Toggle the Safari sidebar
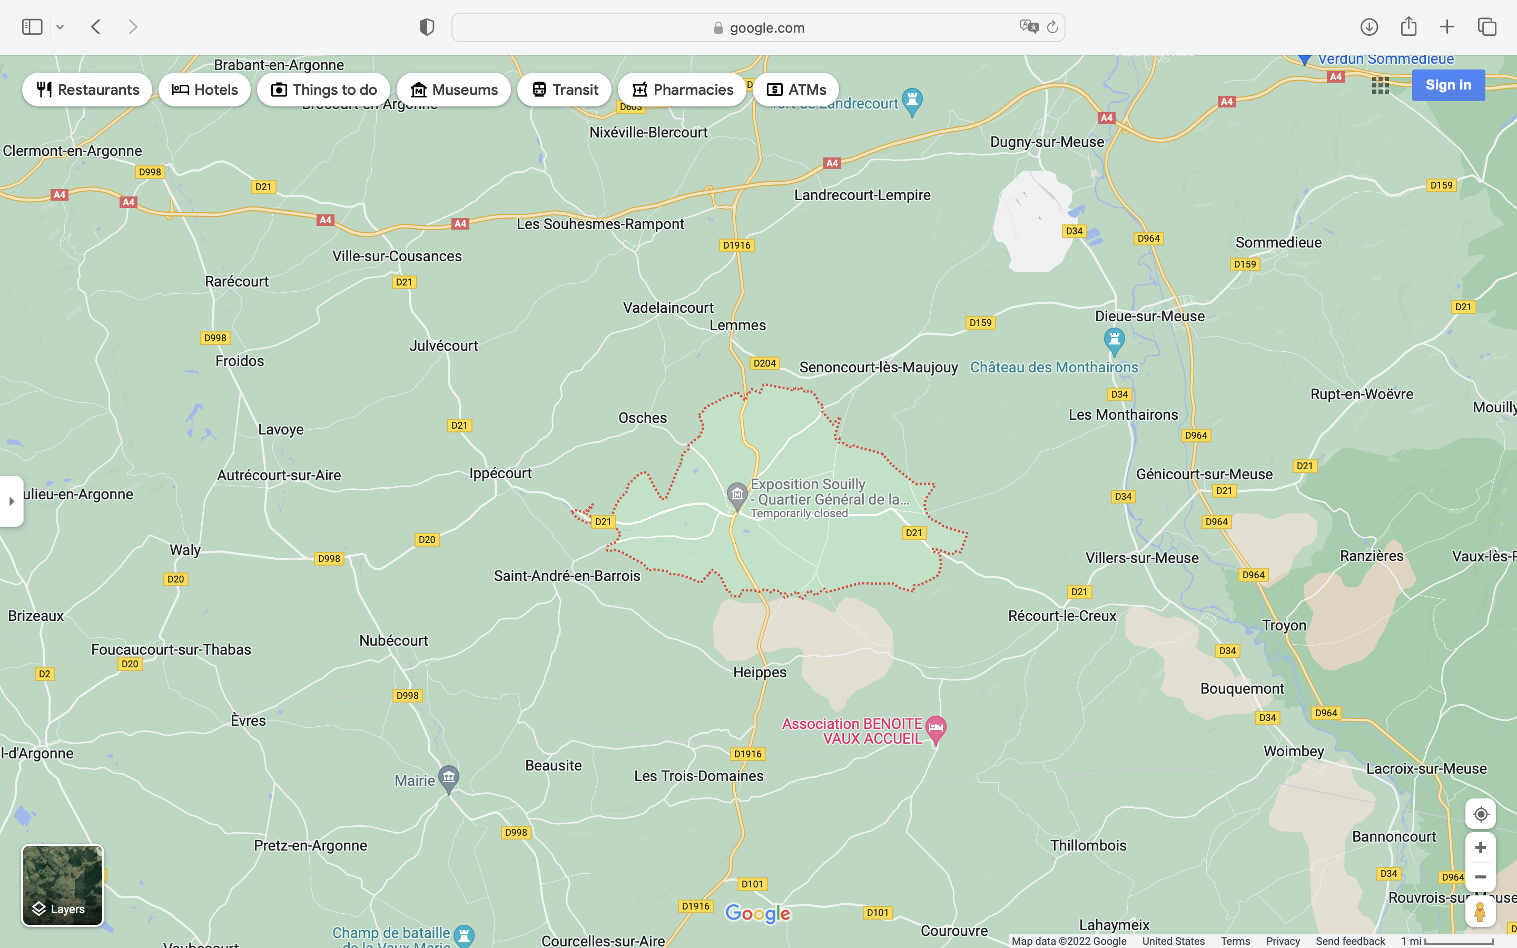This screenshot has height=948, width=1517. [x=32, y=27]
